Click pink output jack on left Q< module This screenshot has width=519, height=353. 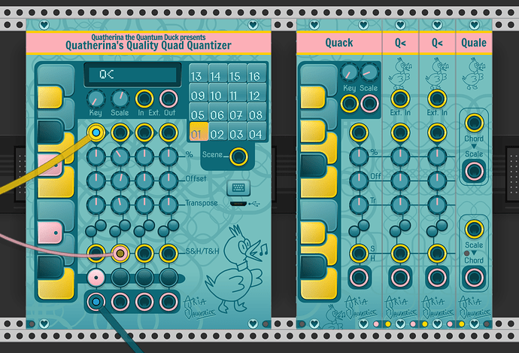click(400, 278)
